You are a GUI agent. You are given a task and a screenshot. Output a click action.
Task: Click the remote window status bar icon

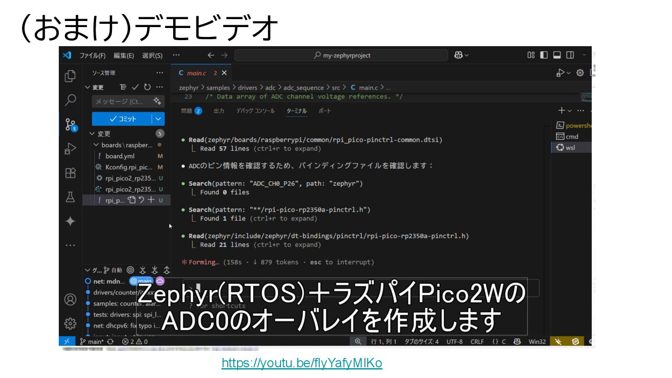click(x=67, y=342)
